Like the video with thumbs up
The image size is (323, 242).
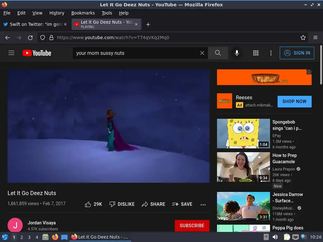click(93, 204)
